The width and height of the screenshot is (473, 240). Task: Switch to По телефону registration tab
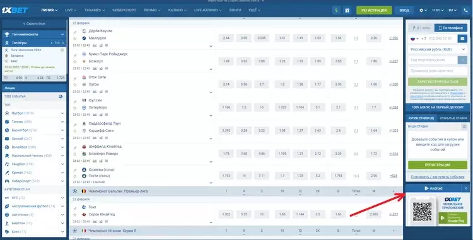click(451, 28)
